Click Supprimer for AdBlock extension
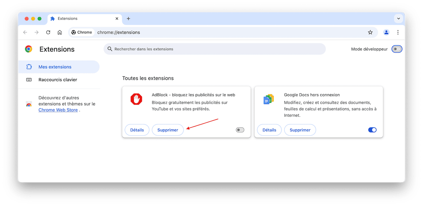The height and width of the screenshot is (206, 423). pyautogui.click(x=168, y=130)
